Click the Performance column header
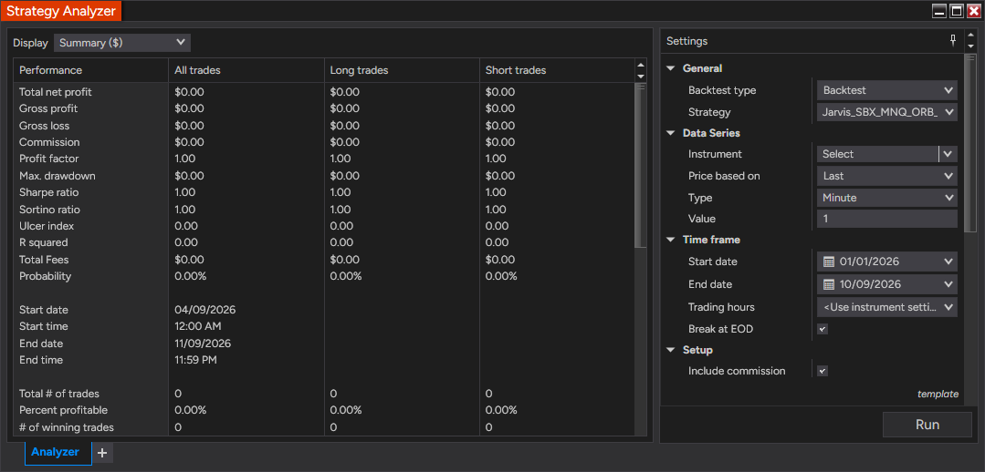985x472 pixels. click(x=90, y=70)
